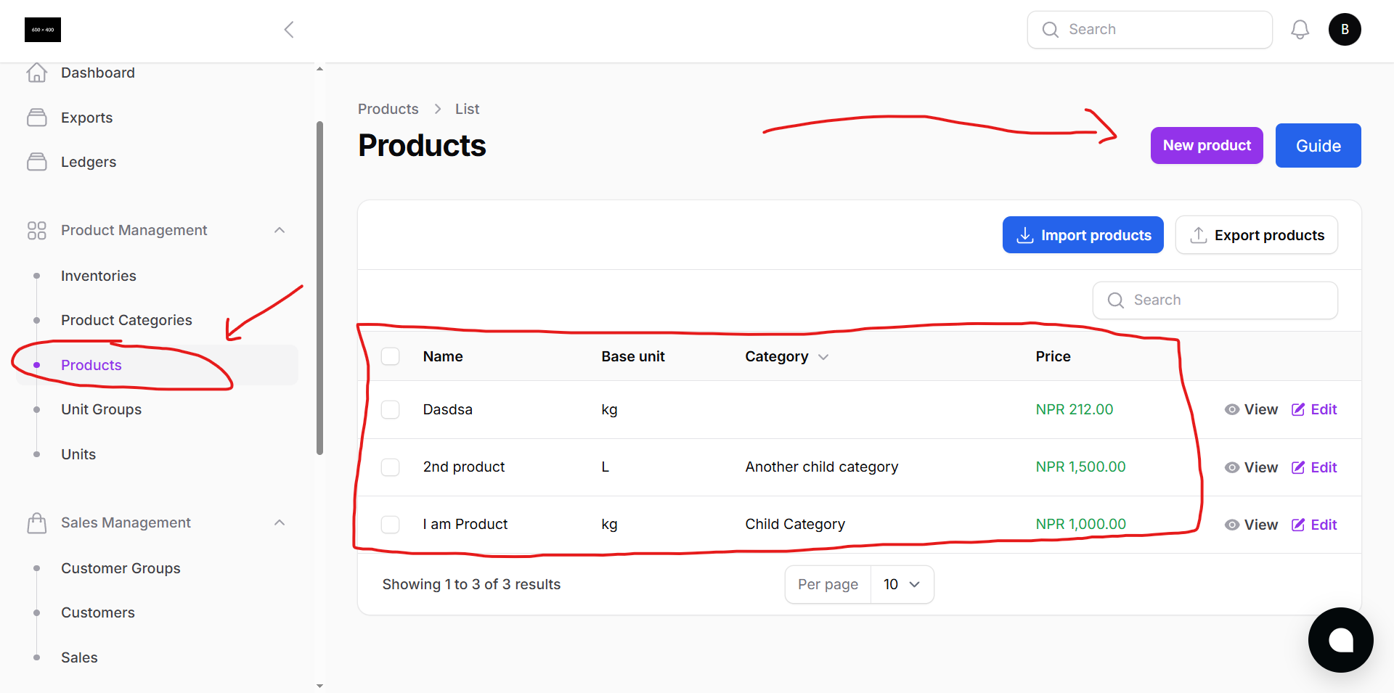Collapse the Product Management section
Screen dimensions: 1394x693
(x=280, y=230)
